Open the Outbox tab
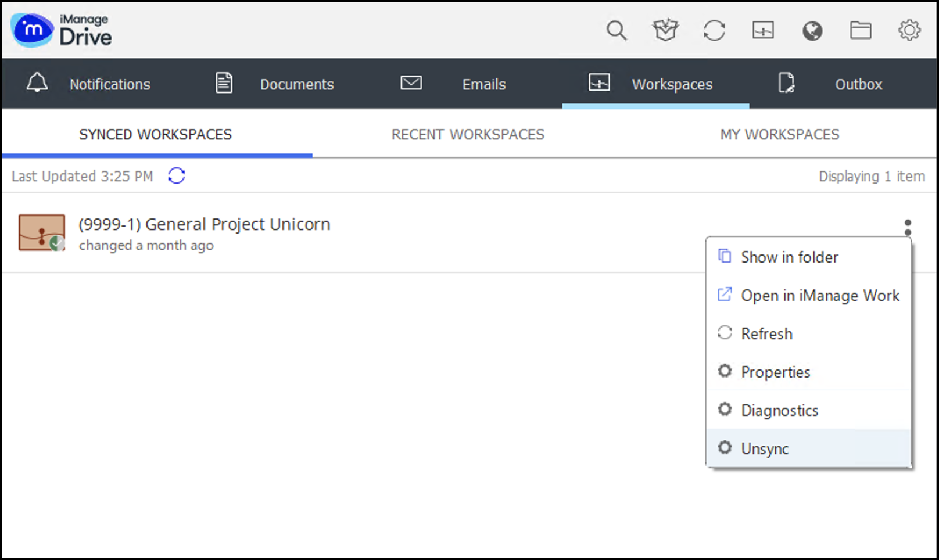 tap(830, 84)
